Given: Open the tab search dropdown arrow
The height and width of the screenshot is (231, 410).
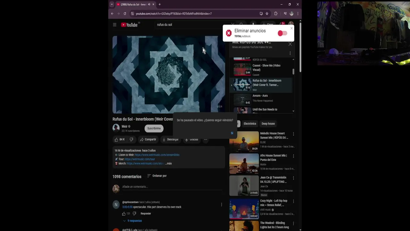Looking at the screenshot, I should click(x=112, y=4).
